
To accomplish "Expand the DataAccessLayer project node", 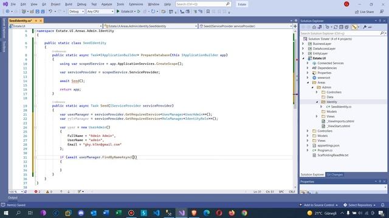I will click(303, 48).
